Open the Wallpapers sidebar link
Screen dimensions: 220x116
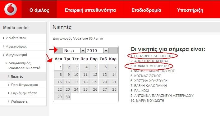click(19, 101)
